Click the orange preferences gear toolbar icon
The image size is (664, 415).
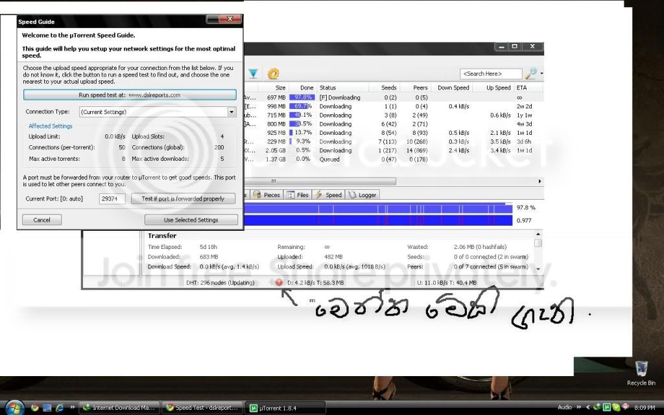tap(274, 74)
